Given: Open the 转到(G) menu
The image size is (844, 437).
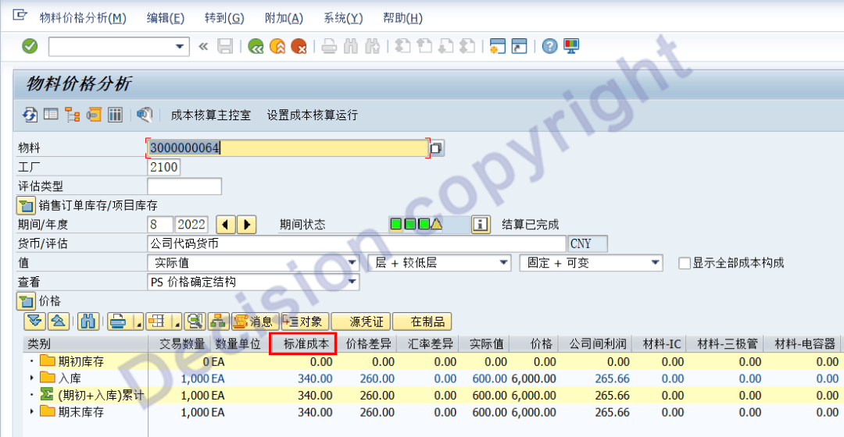Looking at the screenshot, I should coord(224,18).
